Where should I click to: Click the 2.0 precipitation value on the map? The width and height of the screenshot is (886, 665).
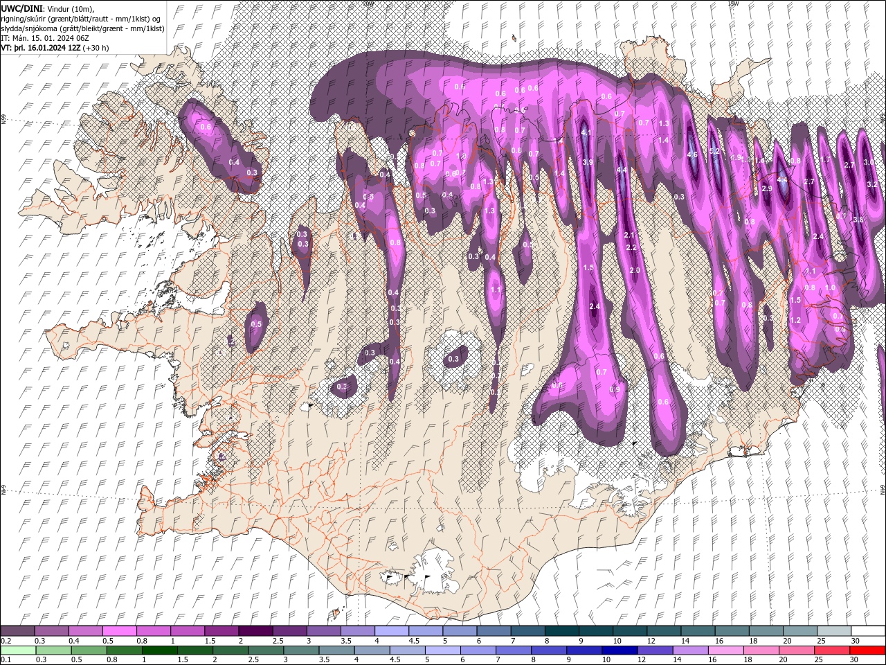coord(635,270)
